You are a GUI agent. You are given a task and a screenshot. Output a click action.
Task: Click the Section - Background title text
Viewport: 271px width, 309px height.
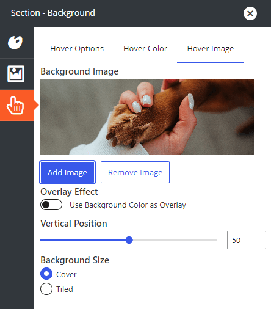53,13
